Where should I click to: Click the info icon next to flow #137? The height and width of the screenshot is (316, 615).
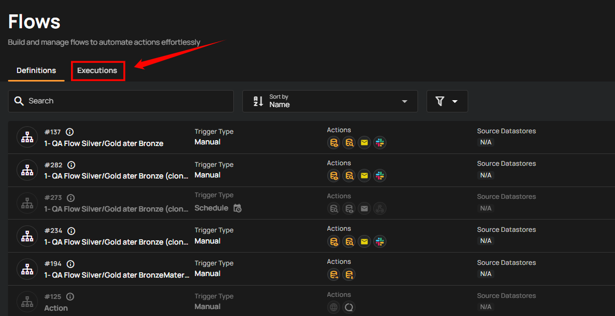pyautogui.click(x=69, y=132)
